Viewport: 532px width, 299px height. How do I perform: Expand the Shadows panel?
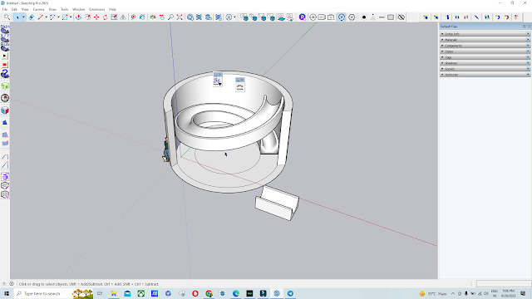tap(485, 63)
